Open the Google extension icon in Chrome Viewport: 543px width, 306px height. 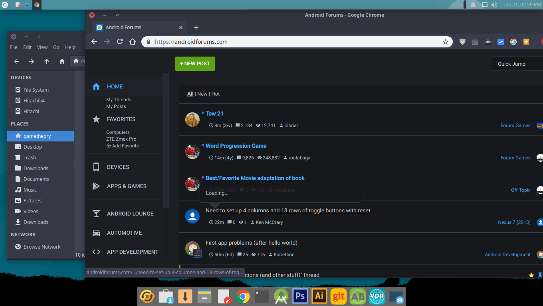pos(513,42)
